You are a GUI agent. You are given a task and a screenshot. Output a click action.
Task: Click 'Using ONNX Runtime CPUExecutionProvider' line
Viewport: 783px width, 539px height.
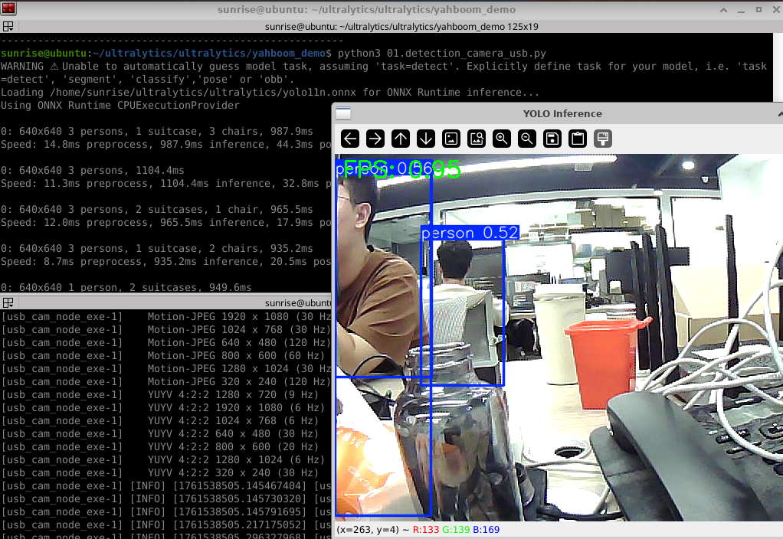[120, 106]
